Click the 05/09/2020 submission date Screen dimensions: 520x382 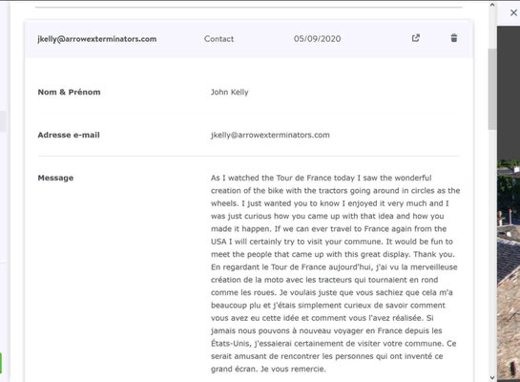[x=317, y=39]
